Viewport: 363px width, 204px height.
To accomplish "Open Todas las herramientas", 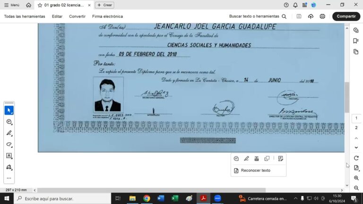I will pyautogui.click(x=25, y=17).
